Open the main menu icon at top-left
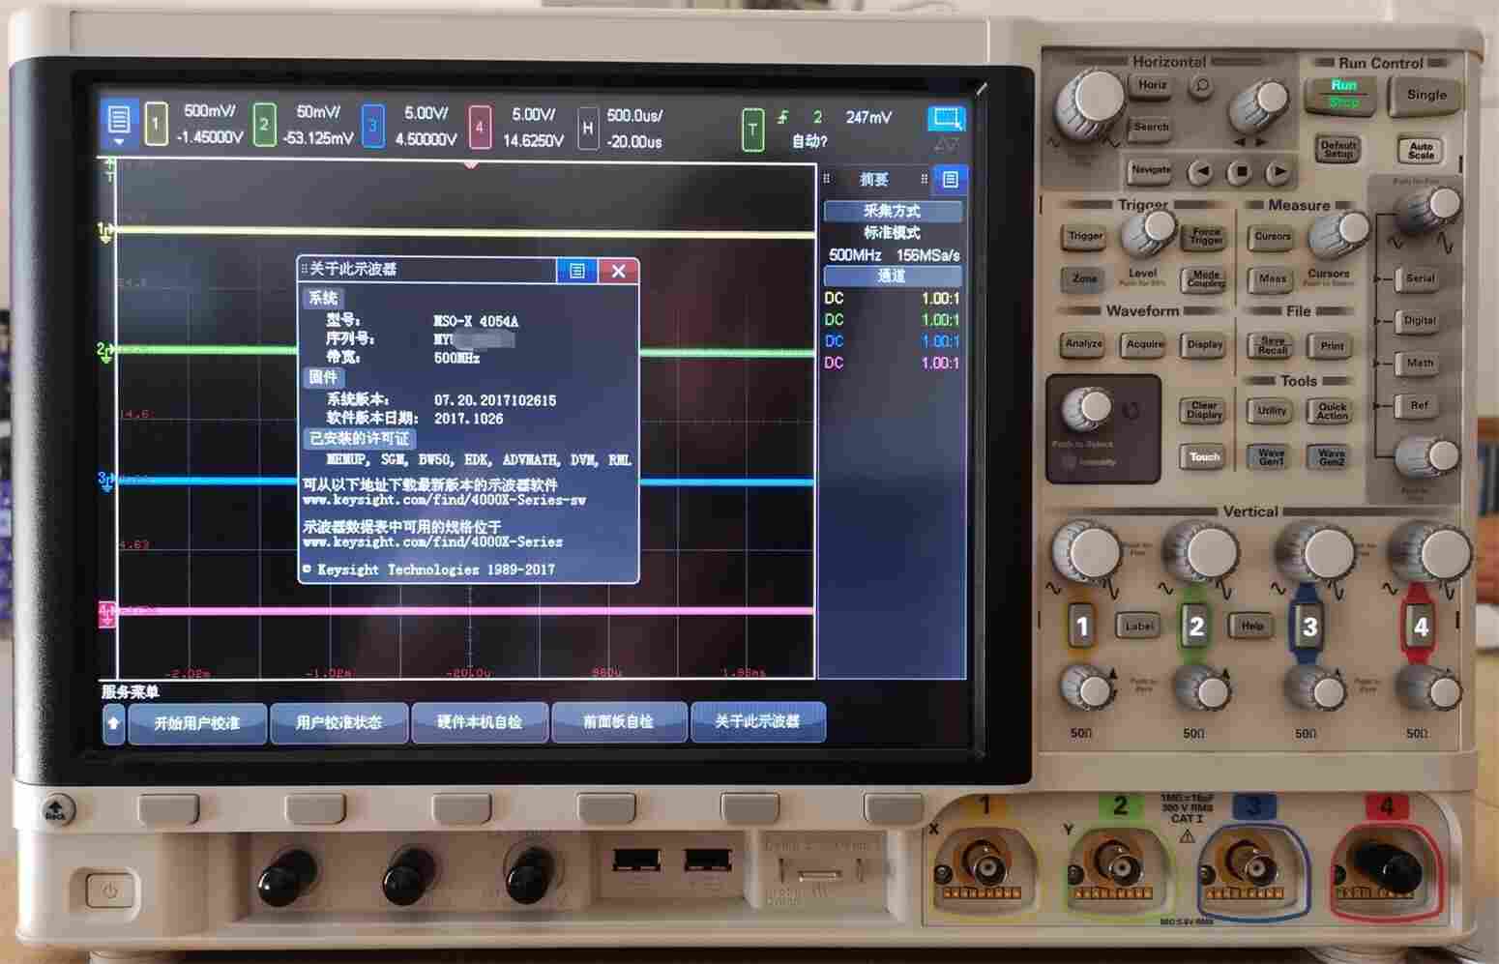 [118, 123]
